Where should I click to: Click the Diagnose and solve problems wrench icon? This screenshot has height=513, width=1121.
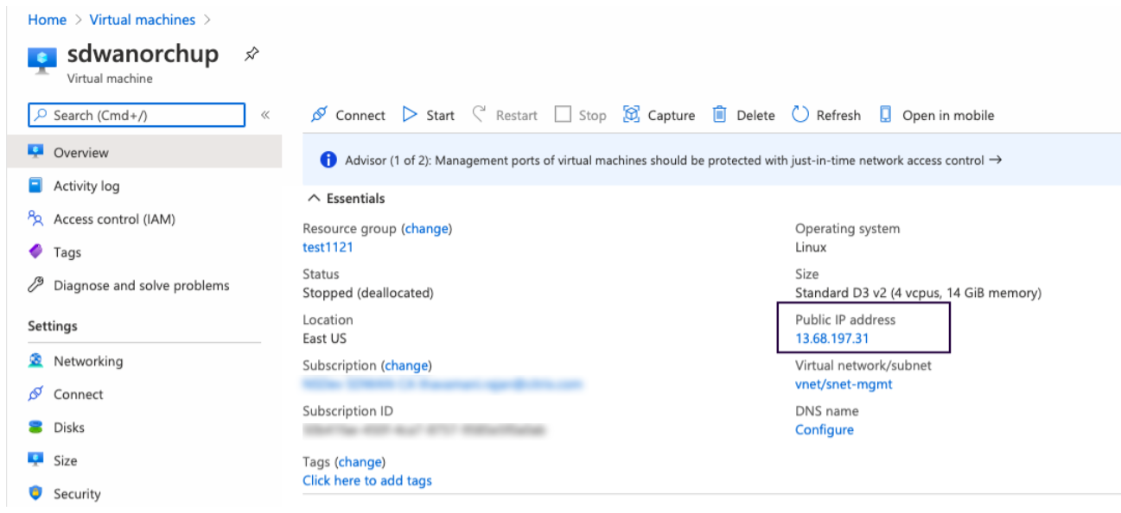tap(35, 285)
